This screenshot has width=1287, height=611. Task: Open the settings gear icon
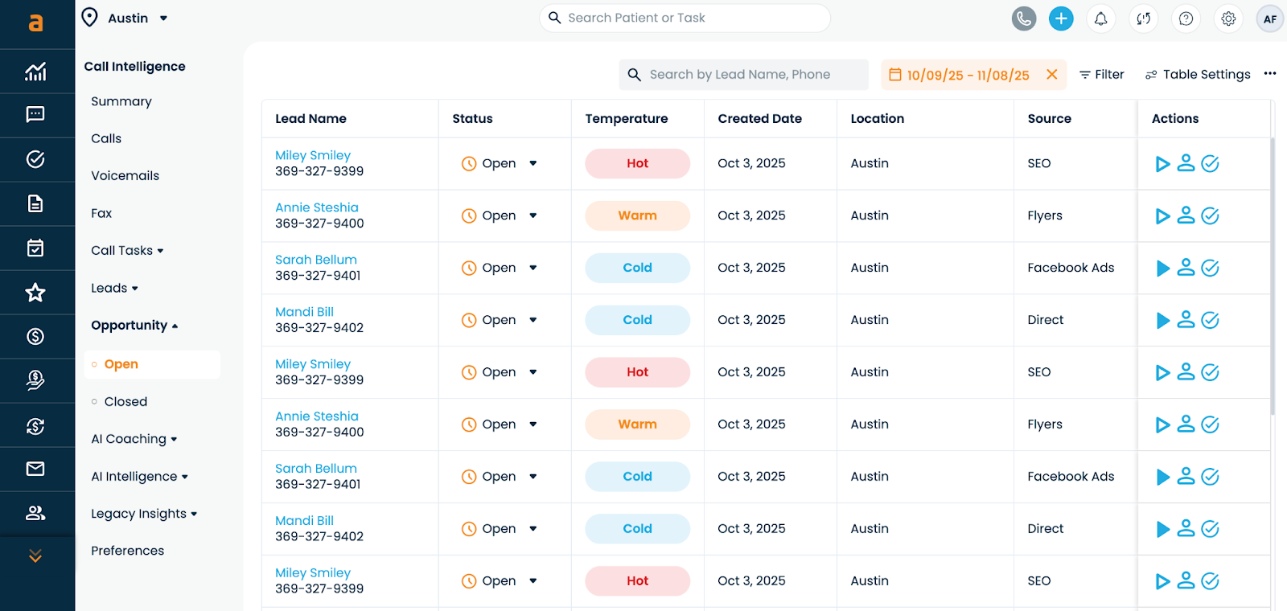click(x=1227, y=18)
